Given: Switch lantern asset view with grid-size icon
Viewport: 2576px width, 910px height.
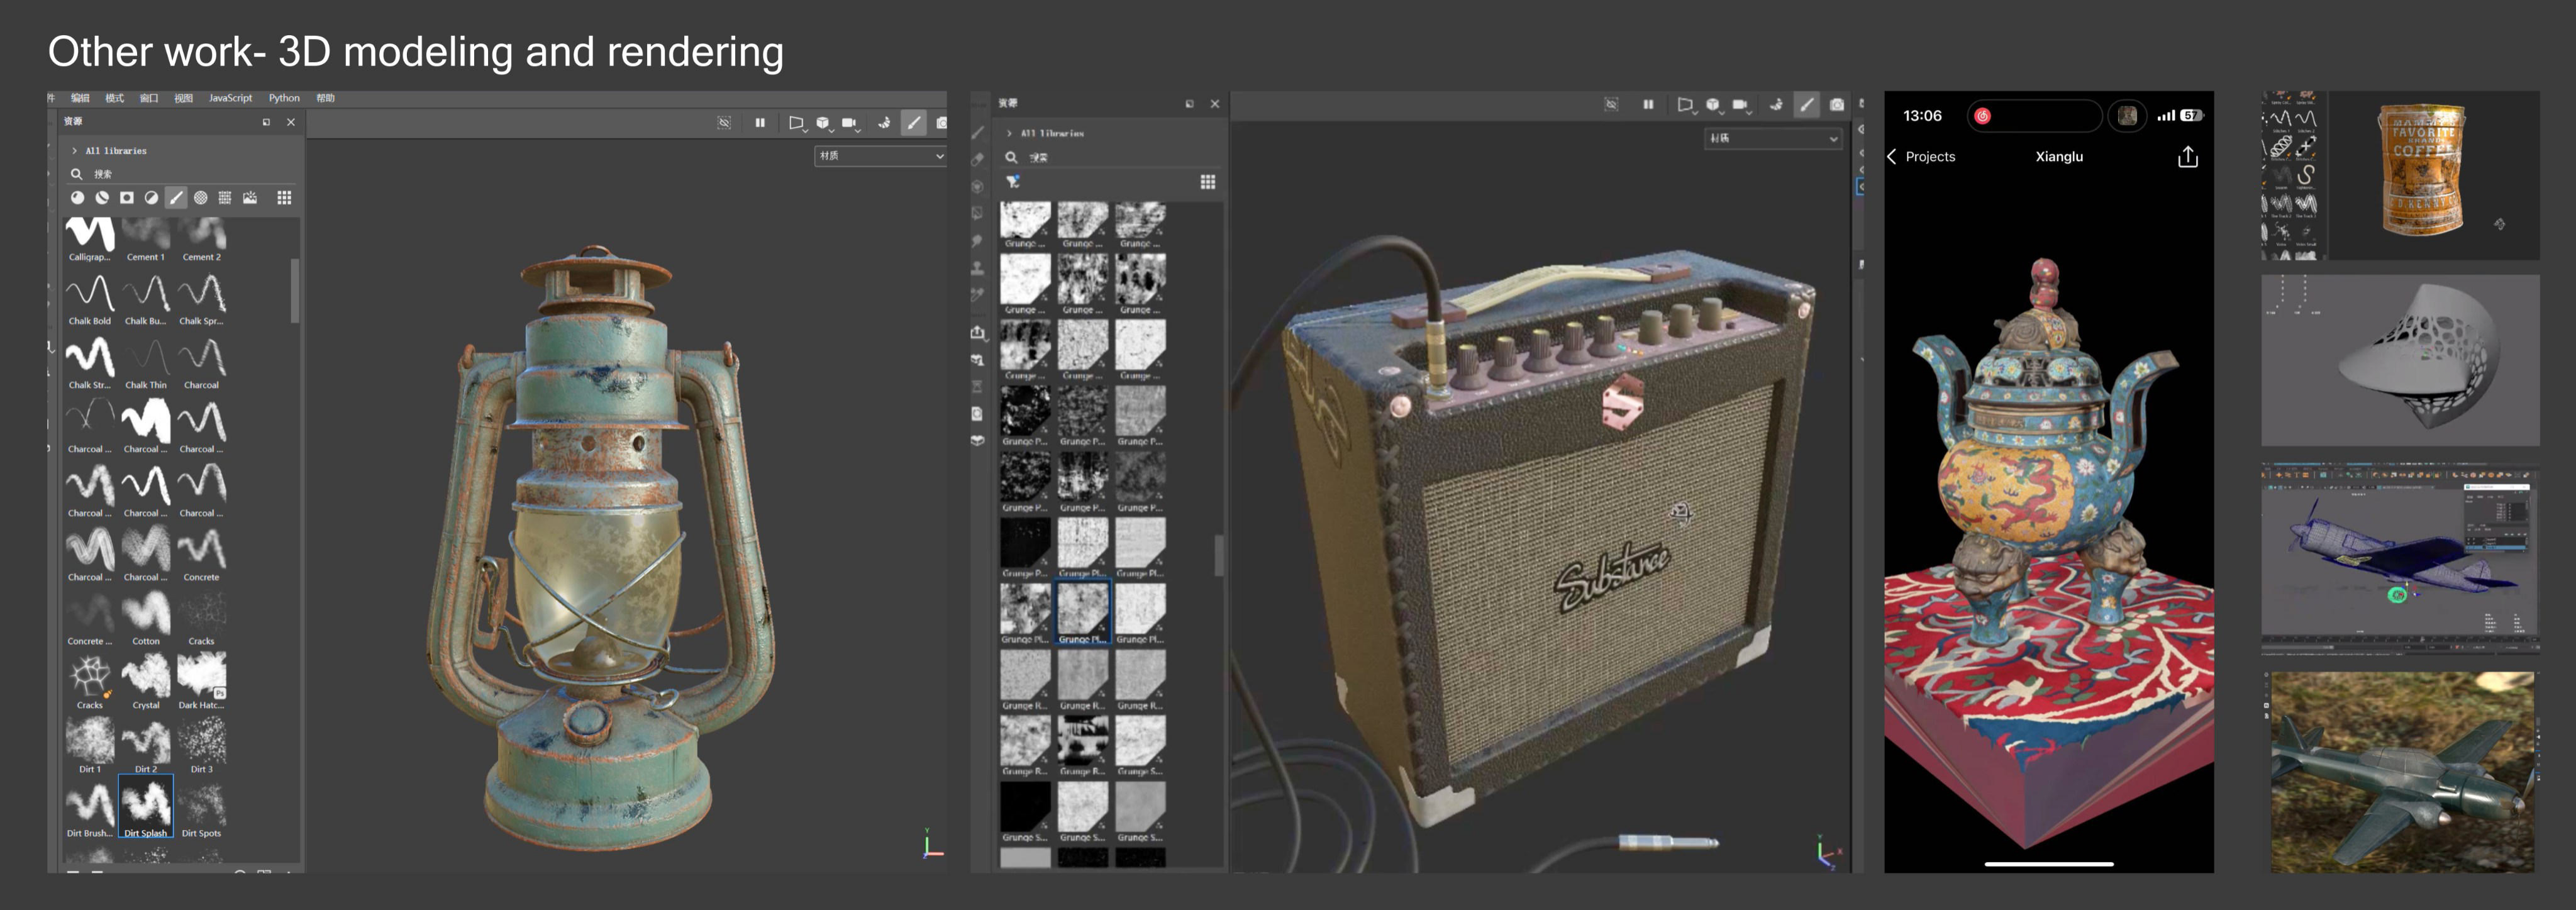Looking at the screenshot, I should coord(284,198).
